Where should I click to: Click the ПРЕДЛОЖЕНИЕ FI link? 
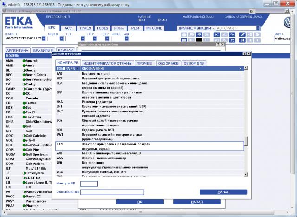[58, 17]
